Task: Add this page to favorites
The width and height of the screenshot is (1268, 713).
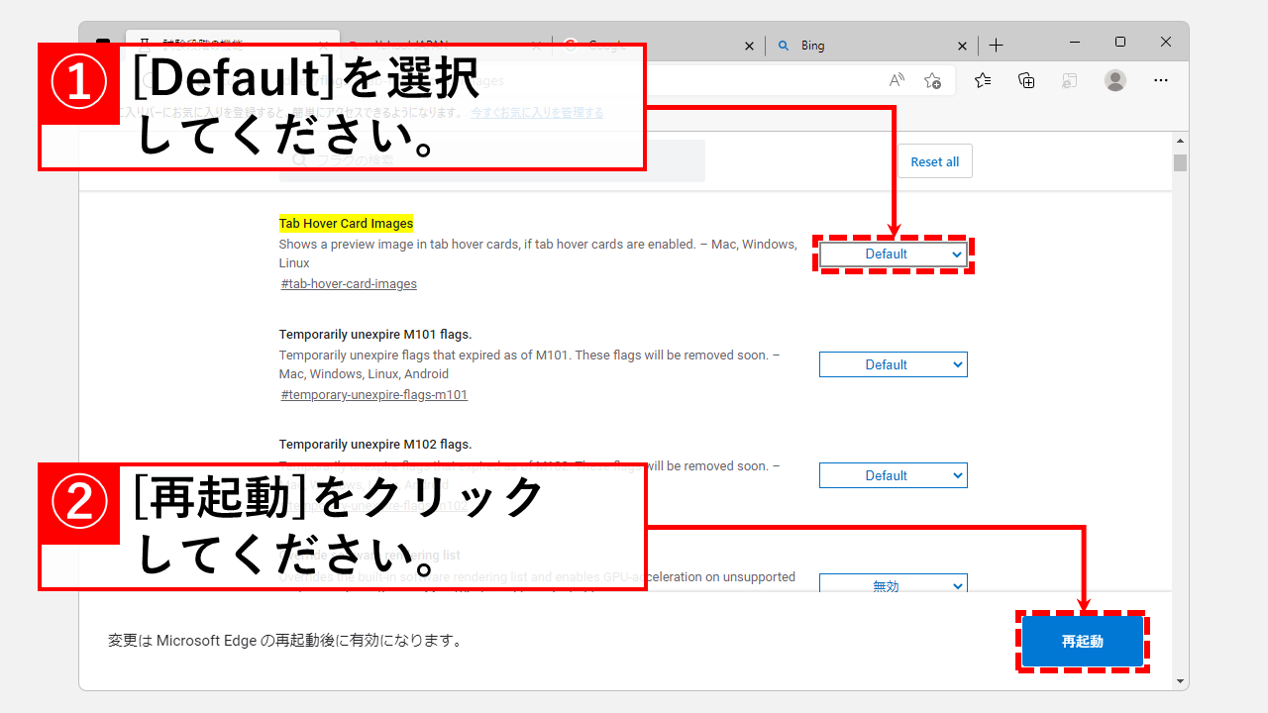Action: [932, 80]
